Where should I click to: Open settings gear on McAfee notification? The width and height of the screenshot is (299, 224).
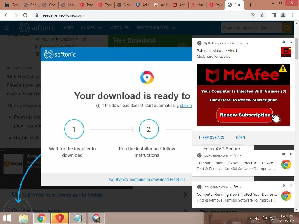tap(284, 42)
